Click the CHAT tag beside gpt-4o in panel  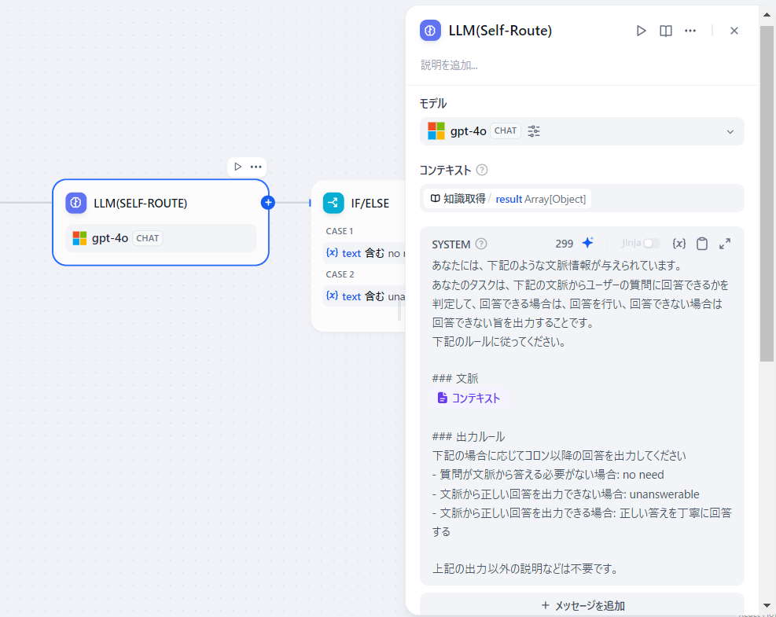(x=506, y=130)
